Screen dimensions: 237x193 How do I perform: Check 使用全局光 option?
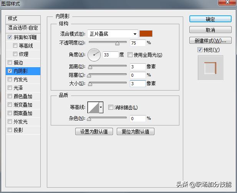(130, 54)
